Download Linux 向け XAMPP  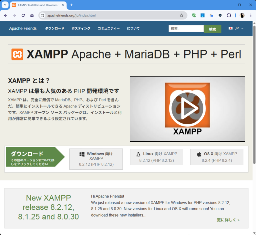click(156, 157)
